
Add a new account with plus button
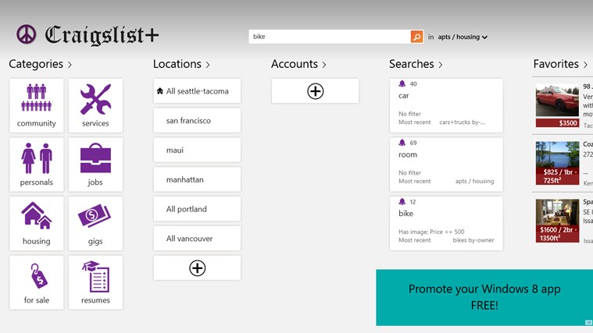coord(315,91)
